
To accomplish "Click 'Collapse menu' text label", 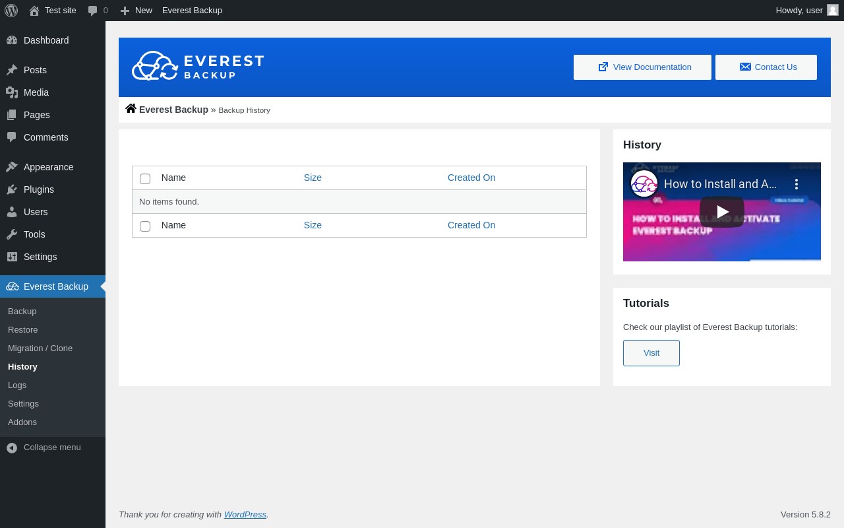I will 52,447.
